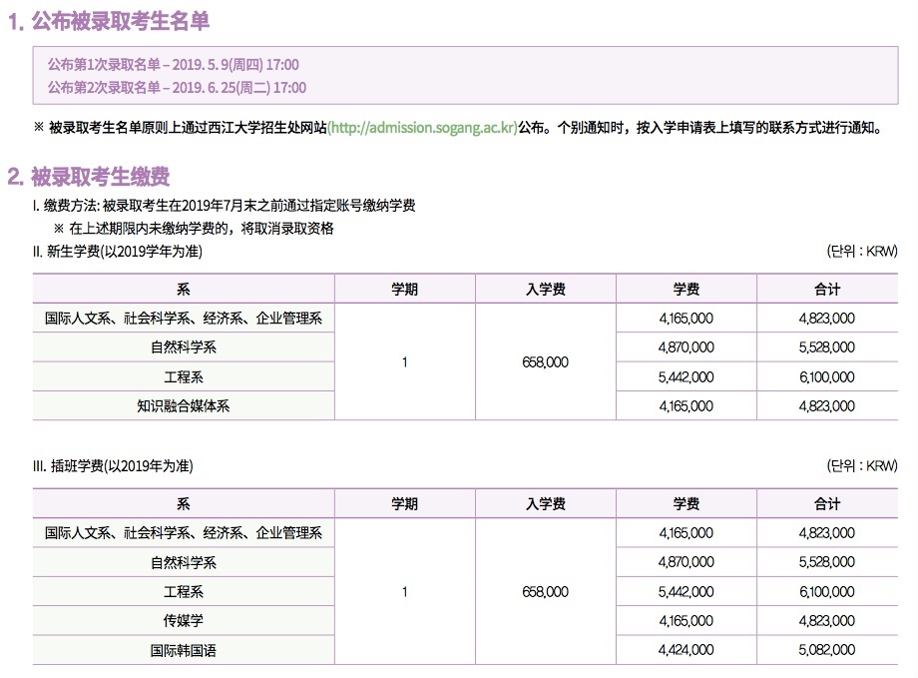Click the 合计 column header in transfer table

827,504
